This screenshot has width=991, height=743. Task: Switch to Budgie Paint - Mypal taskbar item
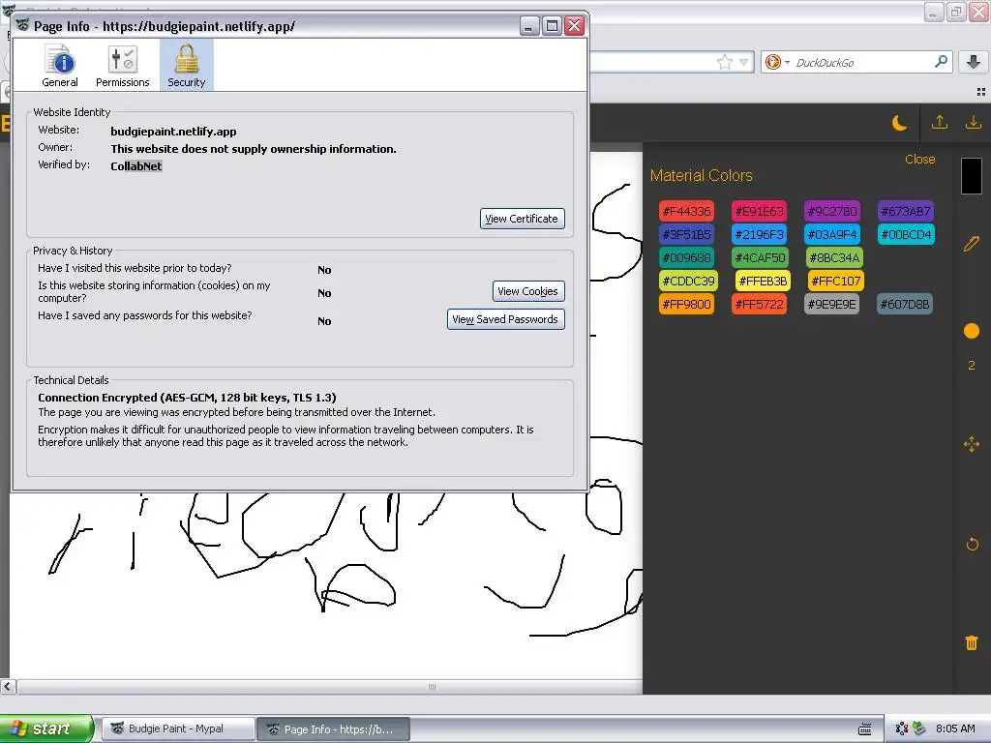click(x=178, y=728)
